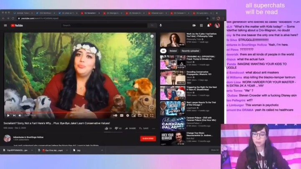Open the YouTube apps grid icon
301x169 pixels.
coord(201,25)
